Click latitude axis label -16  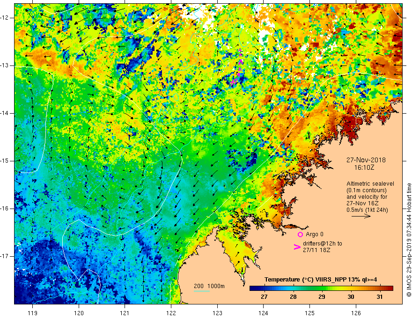(5, 209)
